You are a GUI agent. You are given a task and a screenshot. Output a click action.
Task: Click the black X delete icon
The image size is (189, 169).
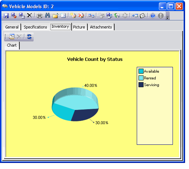[x=29, y=15]
